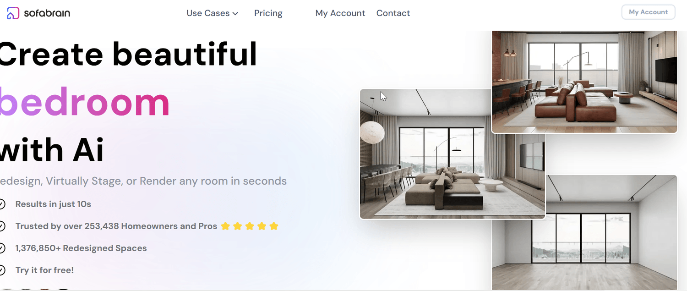Expand the Use Cases dropdown menu

[213, 13]
